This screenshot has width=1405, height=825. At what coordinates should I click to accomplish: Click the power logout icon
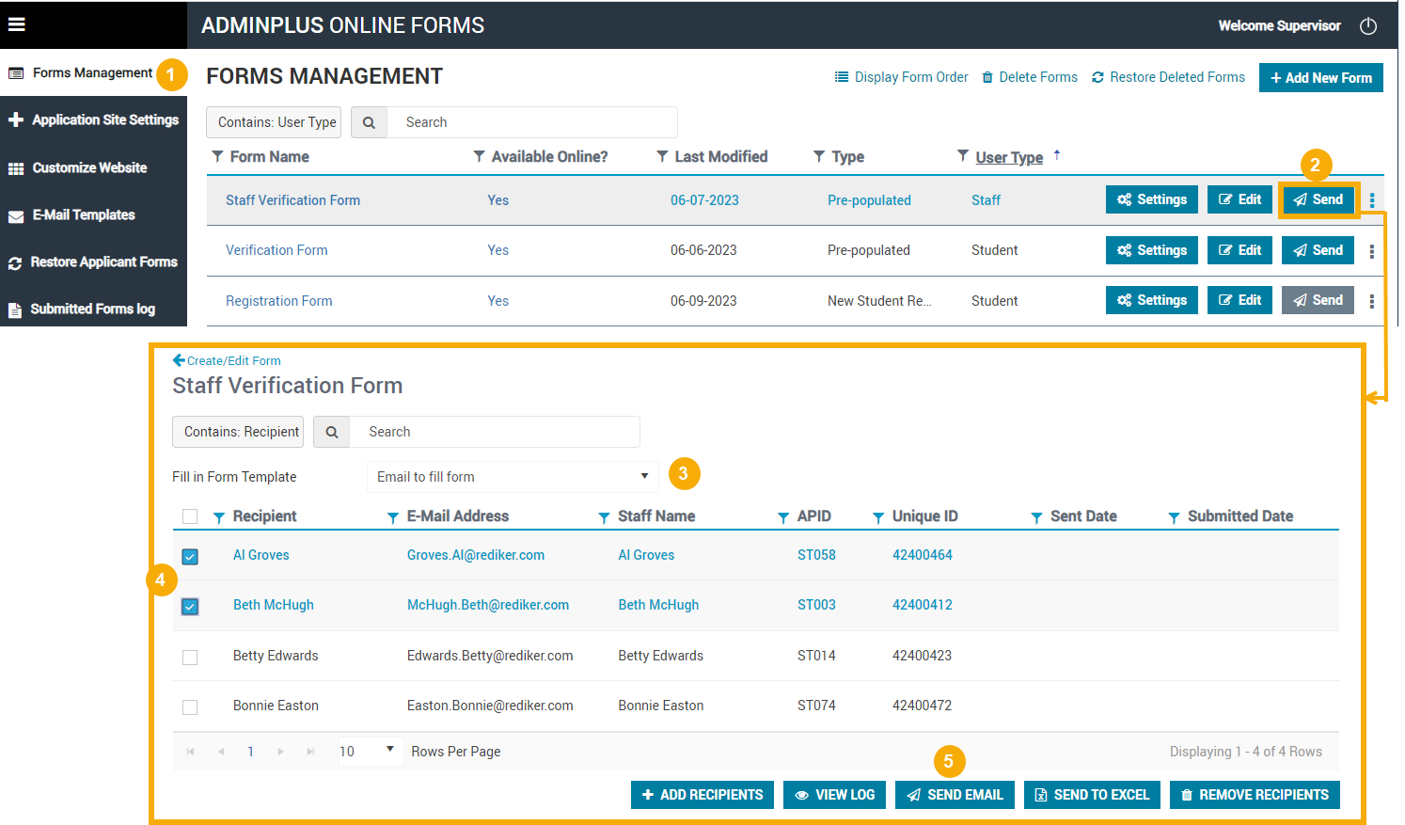click(1368, 26)
